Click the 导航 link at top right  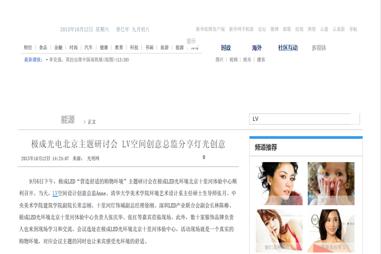click(x=353, y=29)
